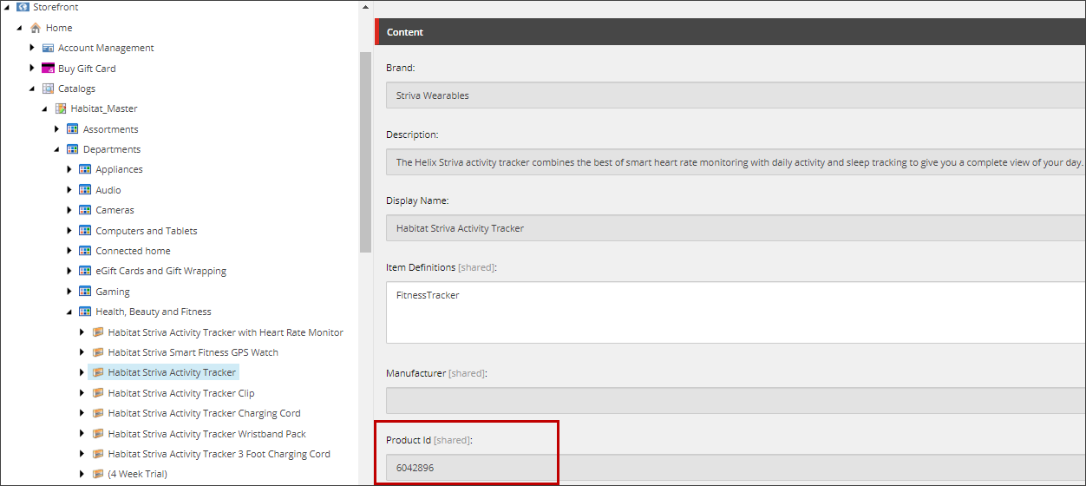Click the Item Definitions [shared] label
1086x486 pixels.
click(x=441, y=267)
